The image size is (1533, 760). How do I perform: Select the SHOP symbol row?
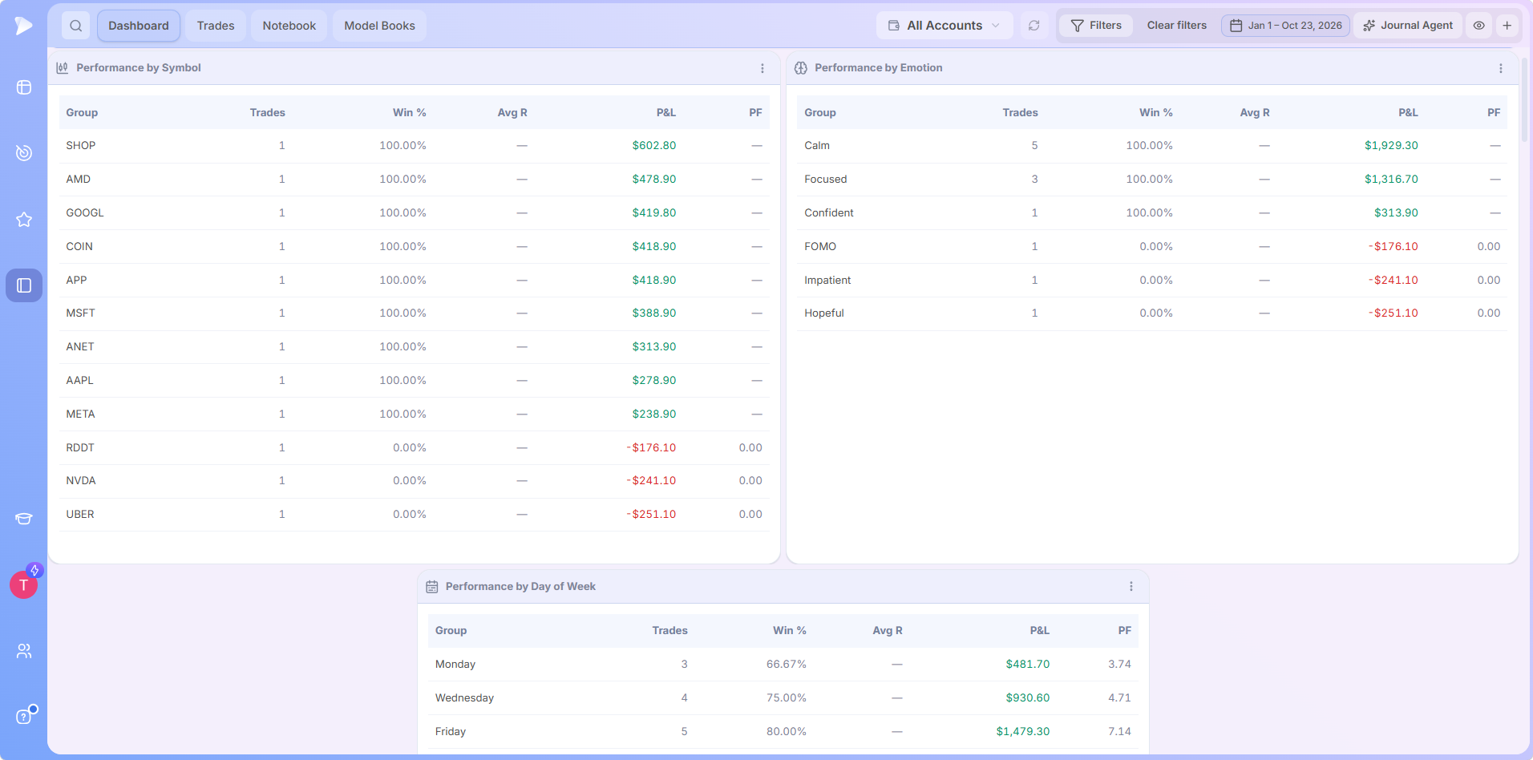click(414, 146)
